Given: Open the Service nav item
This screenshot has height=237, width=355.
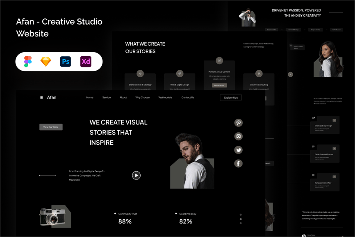Looking at the screenshot, I should pos(106,98).
